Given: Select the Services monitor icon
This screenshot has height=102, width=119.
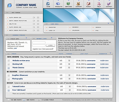Looking at the screenshot, I should 68,4.
